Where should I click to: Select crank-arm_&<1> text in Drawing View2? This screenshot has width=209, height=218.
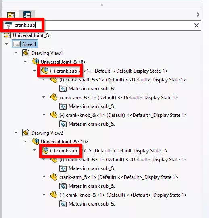coord(119,177)
